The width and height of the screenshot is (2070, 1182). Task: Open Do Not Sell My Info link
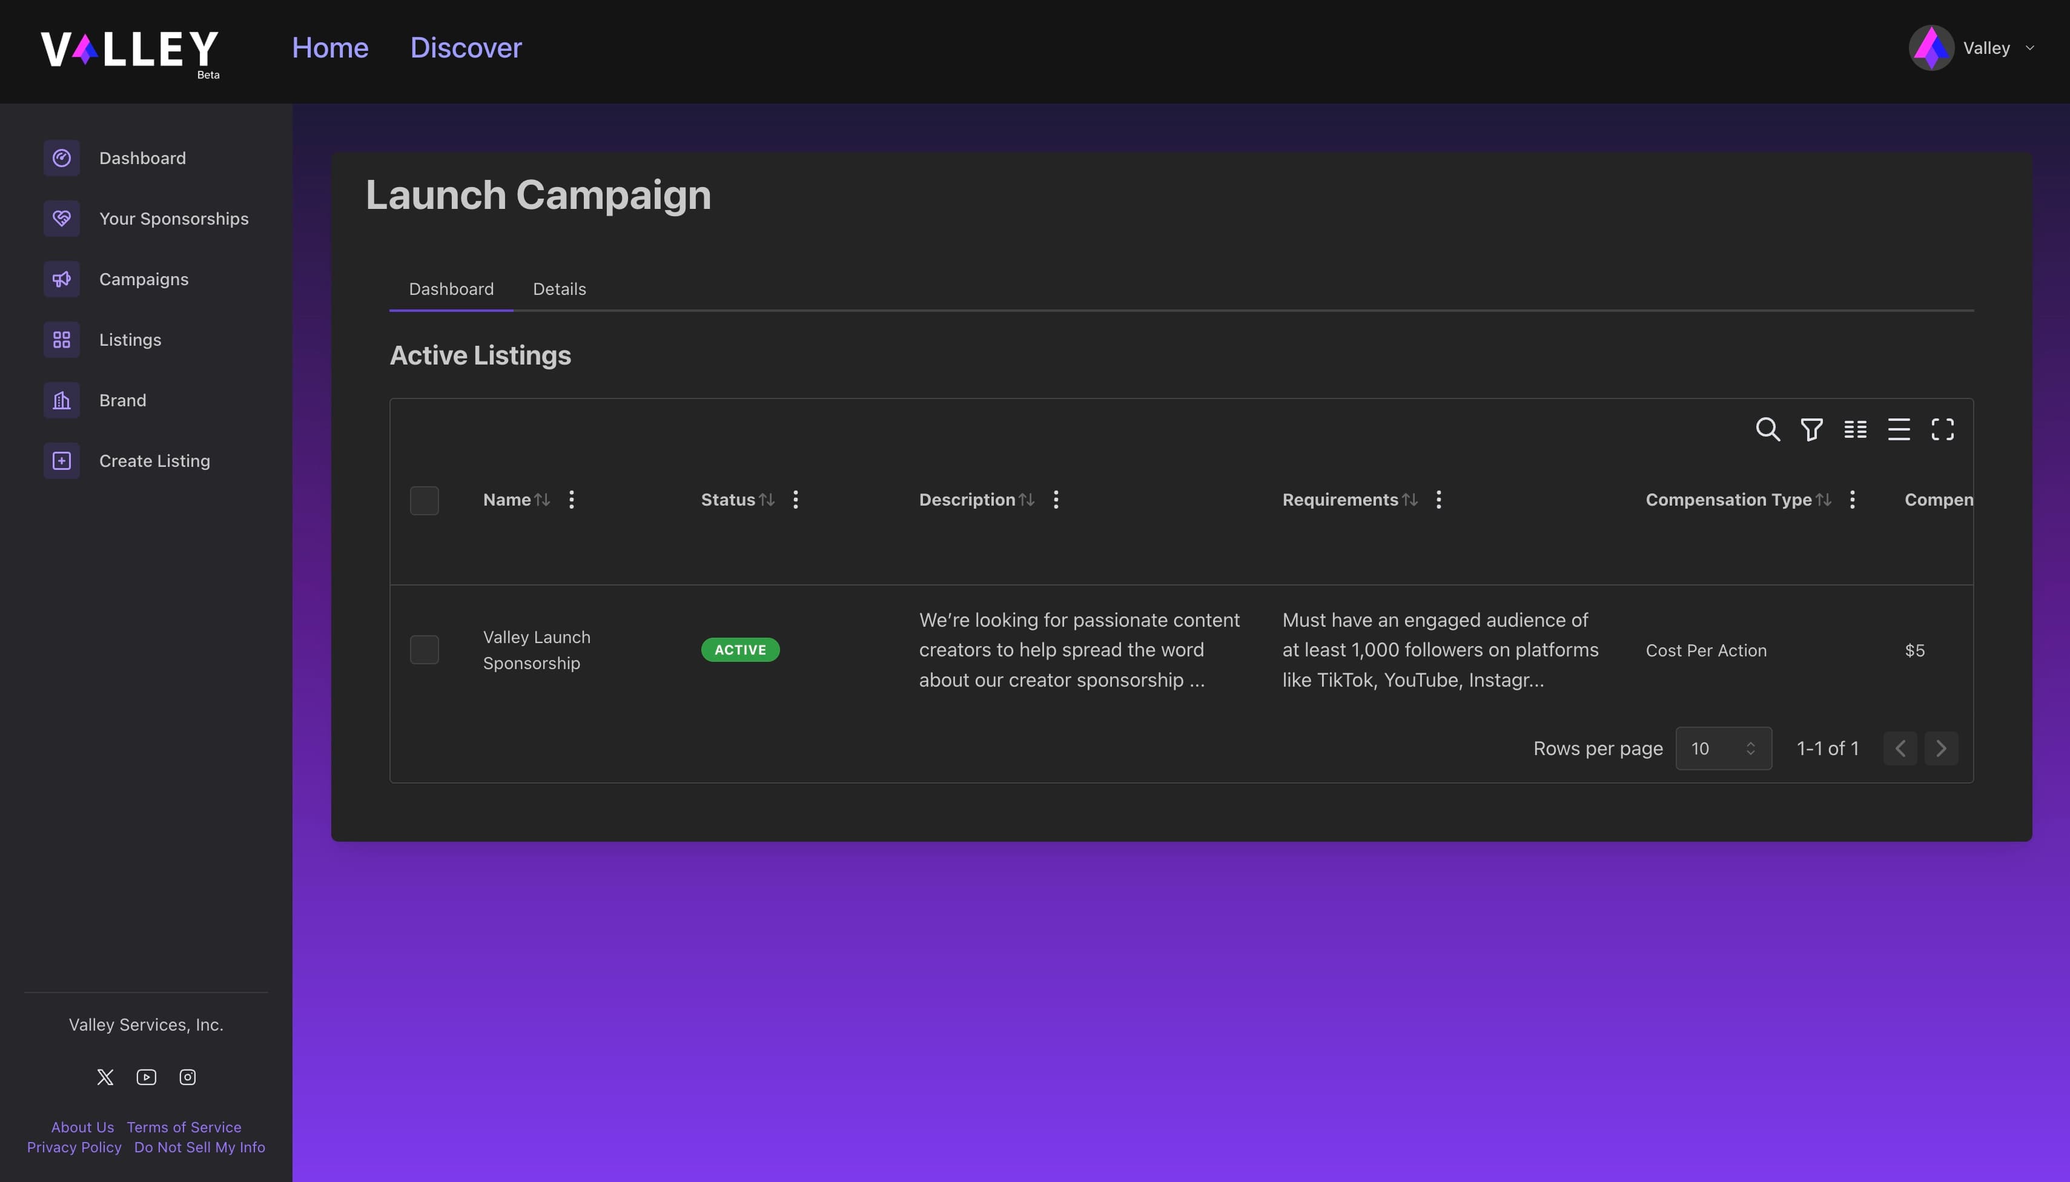[x=200, y=1147]
